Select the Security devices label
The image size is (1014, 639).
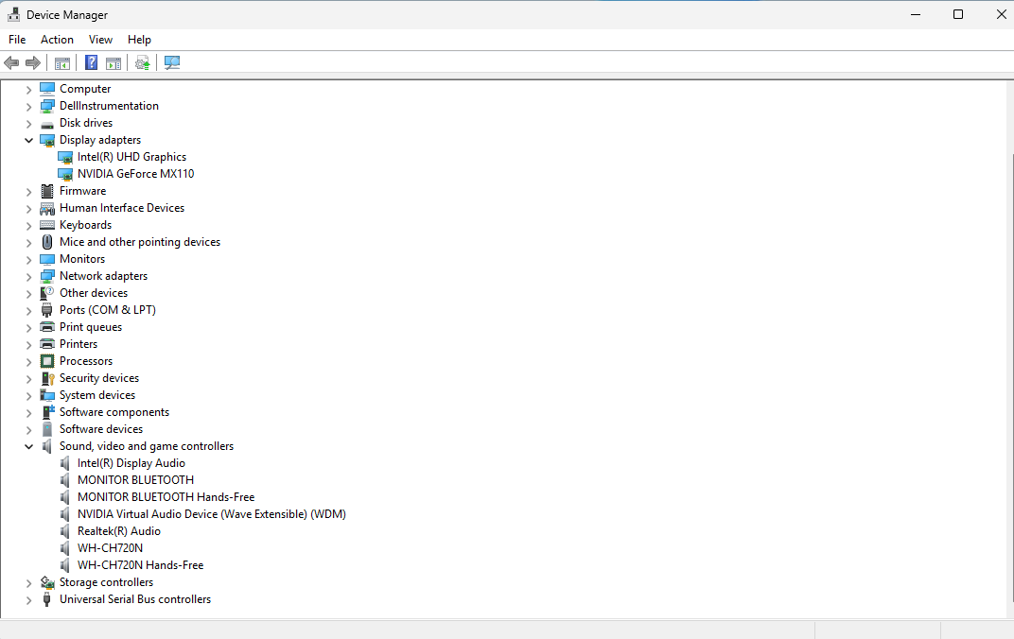(99, 378)
